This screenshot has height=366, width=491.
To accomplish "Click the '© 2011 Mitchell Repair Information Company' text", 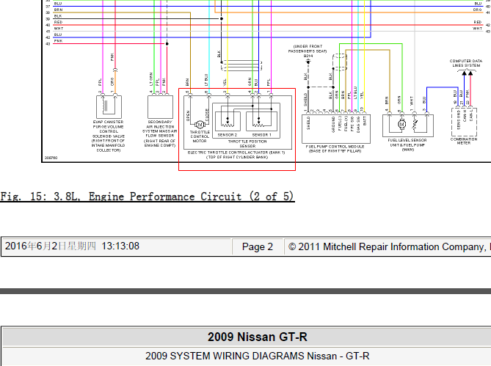I will (389, 247).
